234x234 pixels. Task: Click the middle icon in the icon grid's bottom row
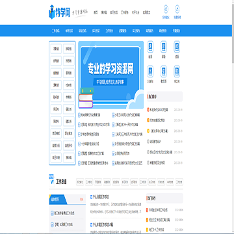point(164,71)
